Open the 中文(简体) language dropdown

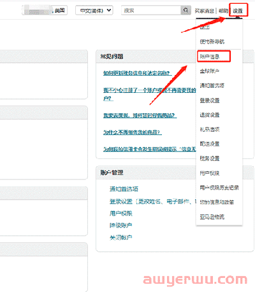pos(94,10)
